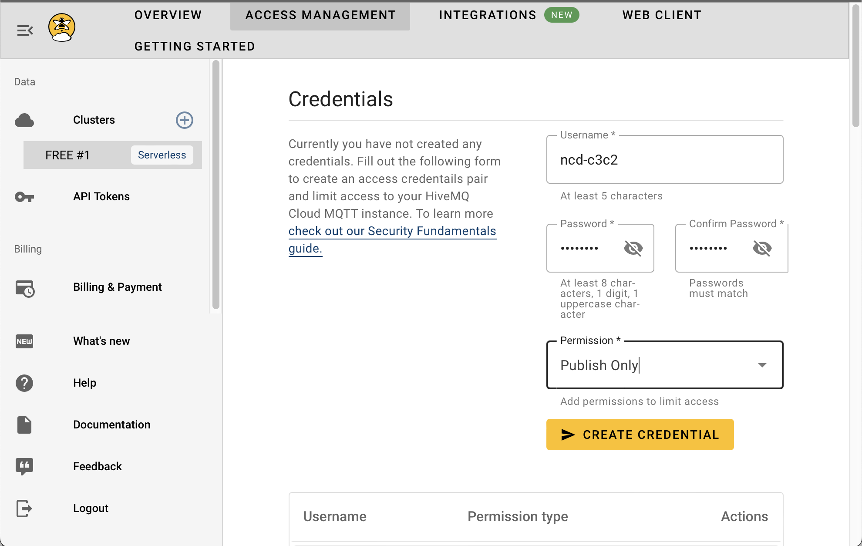862x546 pixels.
Task: Add a new cluster with plus icon
Action: [185, 120]
